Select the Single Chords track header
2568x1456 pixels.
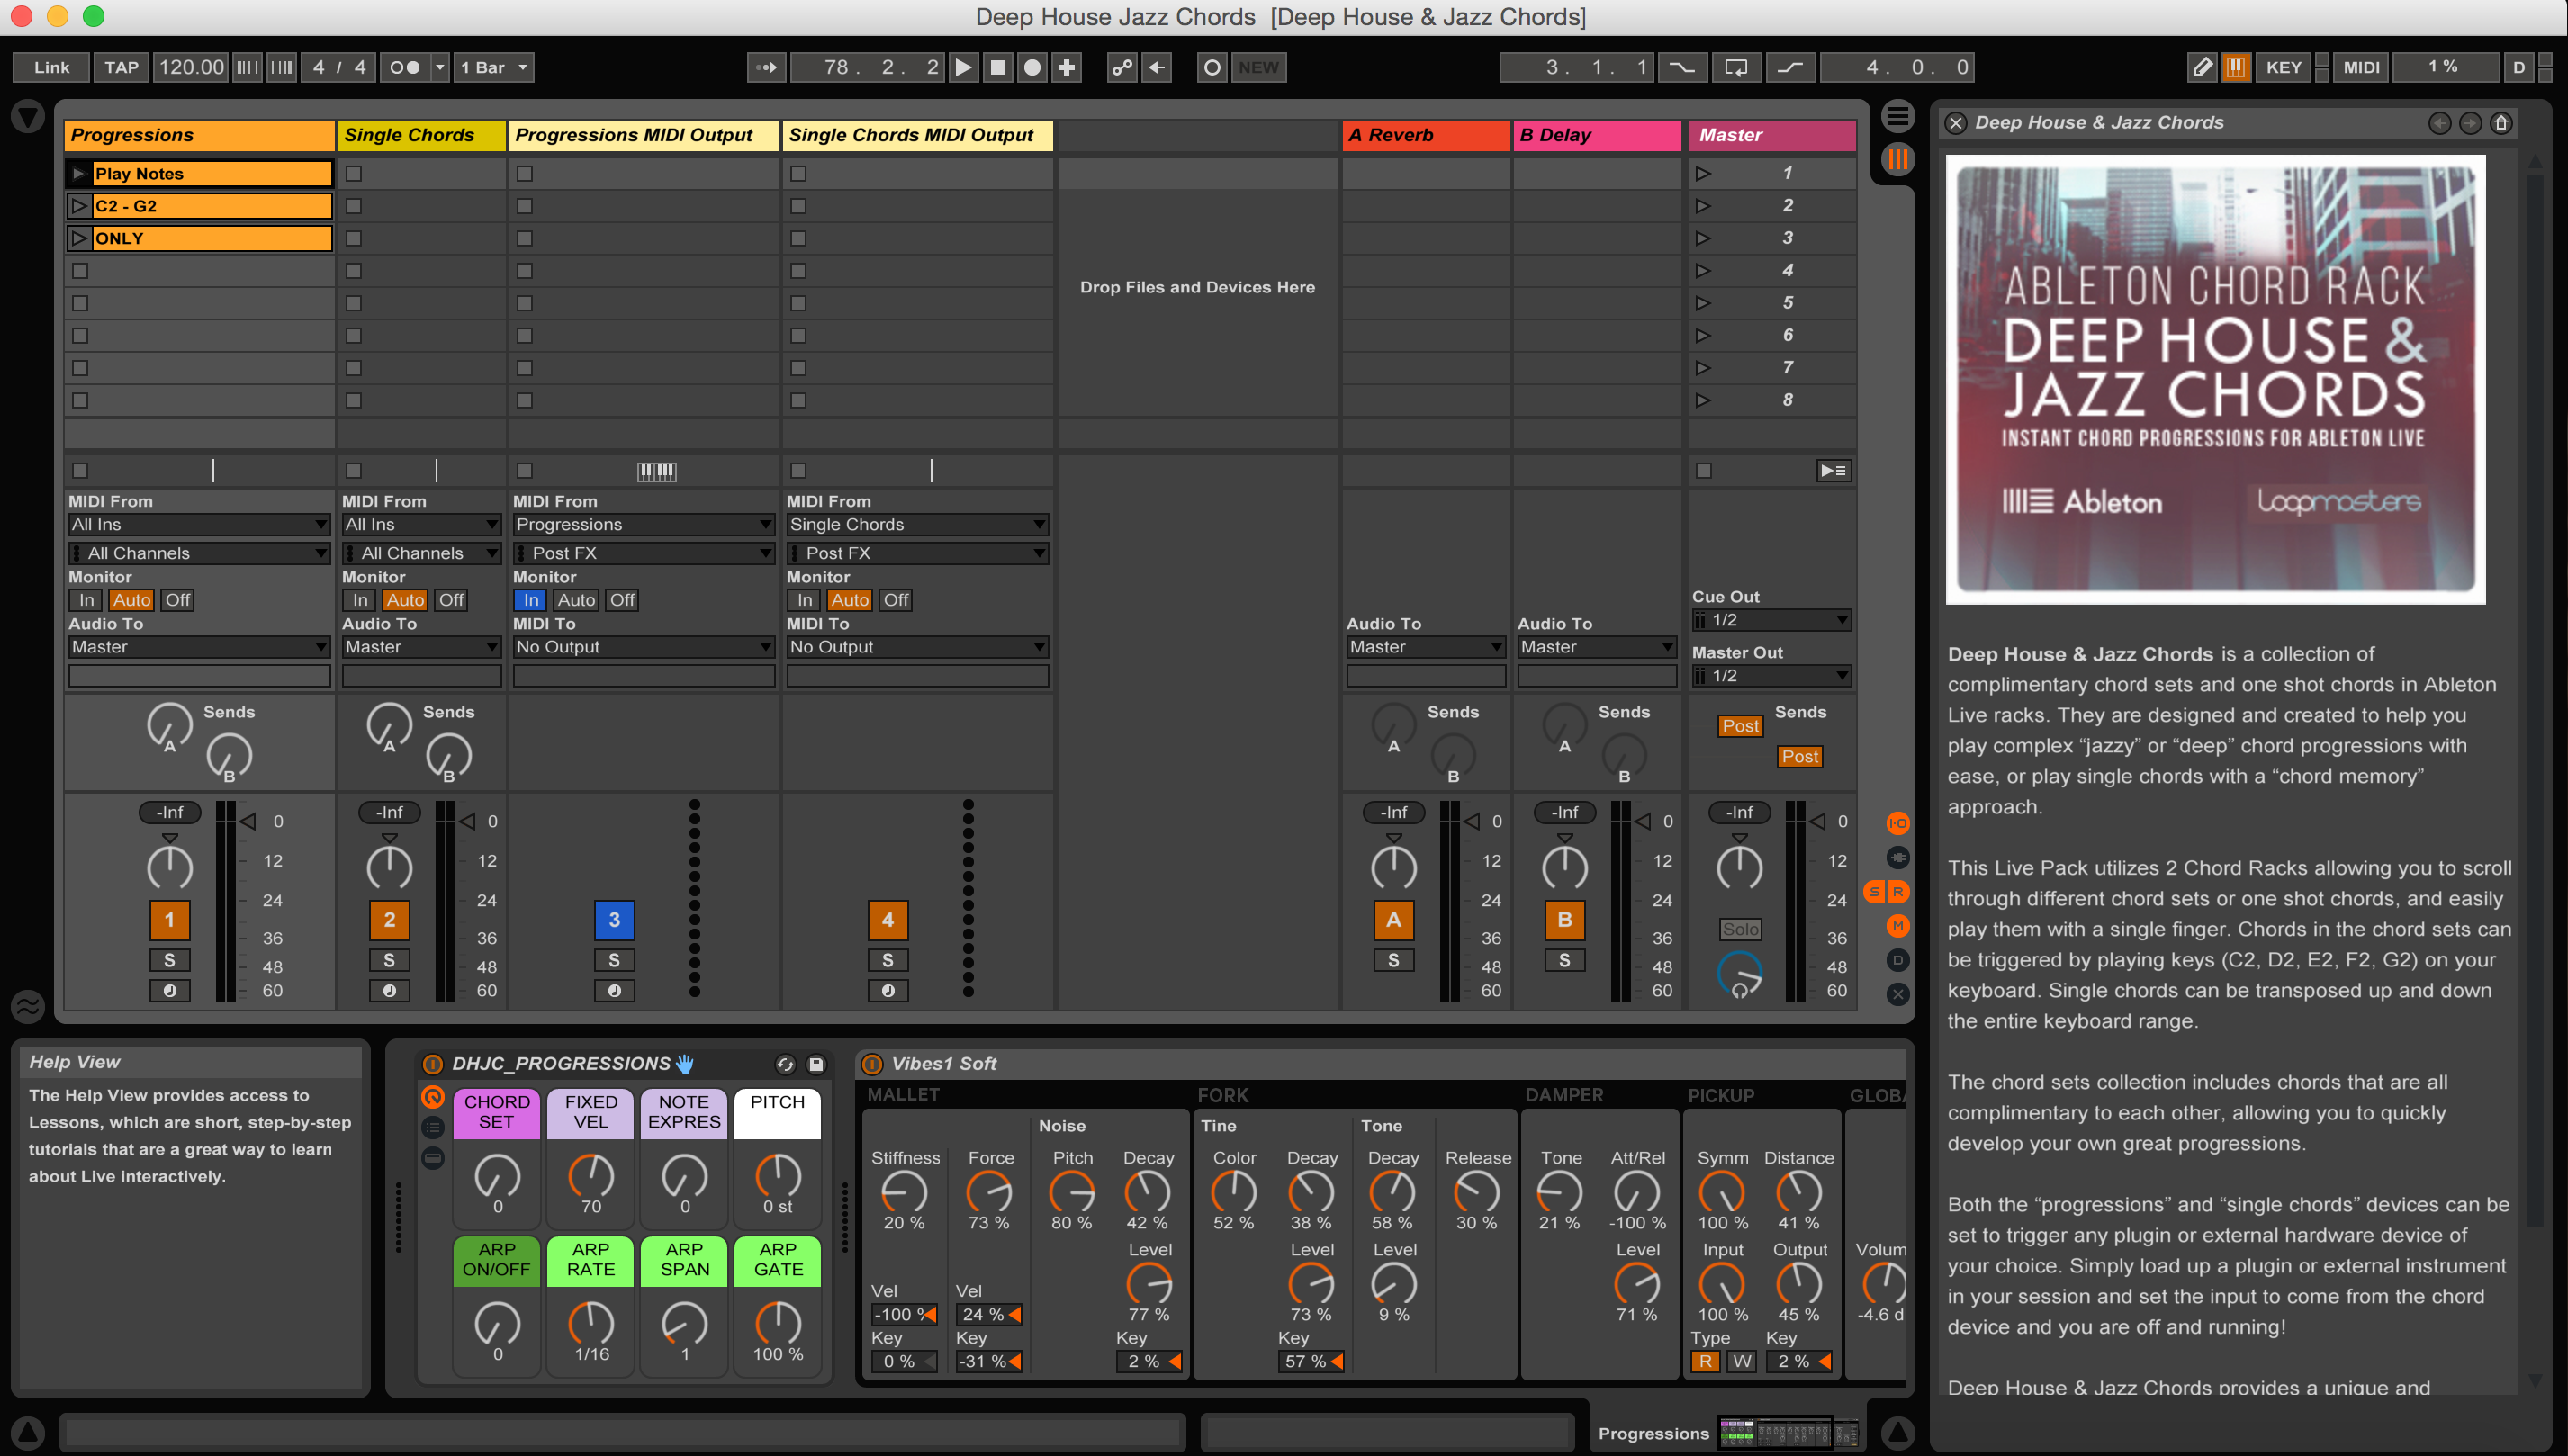point(420,135)
